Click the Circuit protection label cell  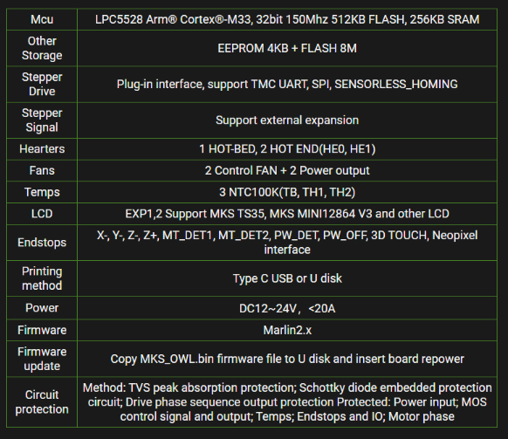coord(42,402)
